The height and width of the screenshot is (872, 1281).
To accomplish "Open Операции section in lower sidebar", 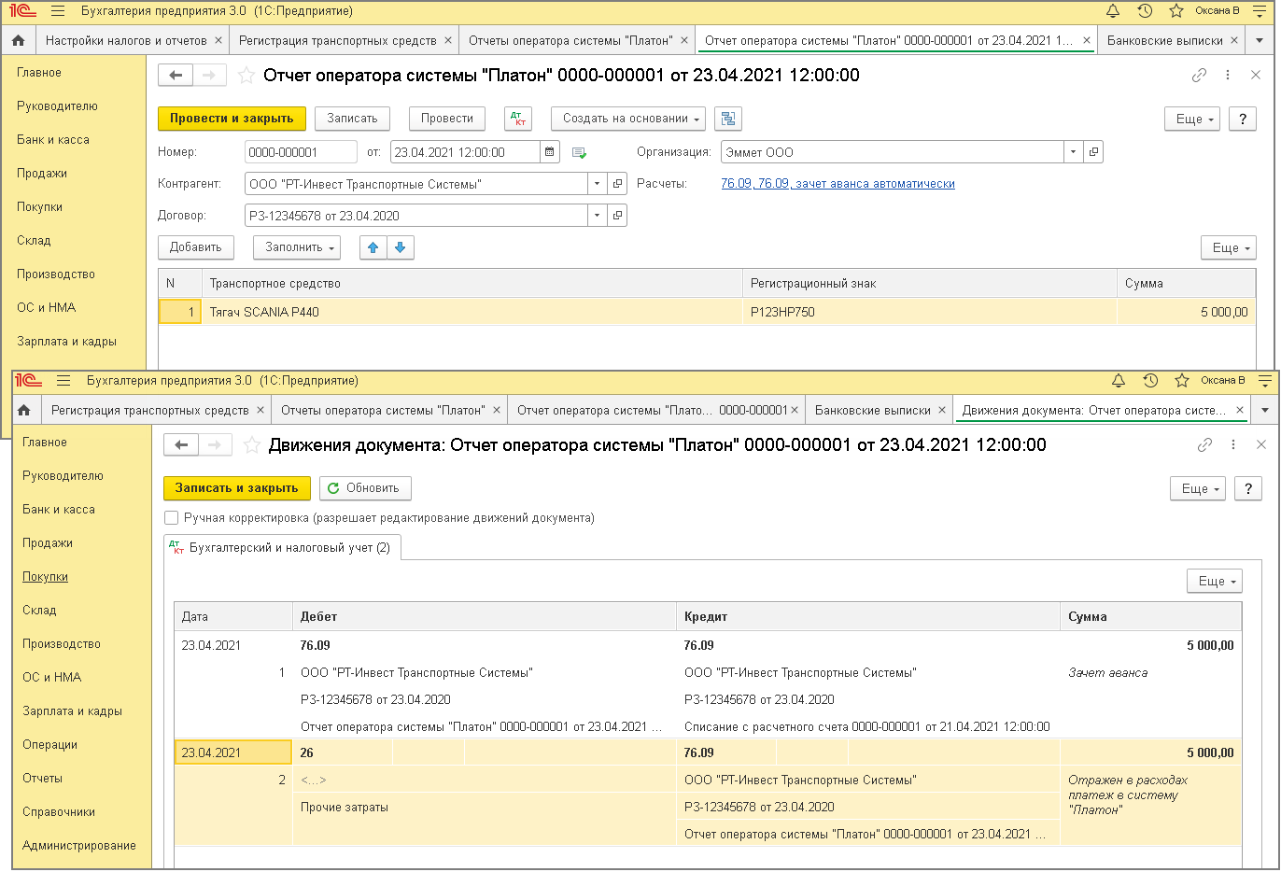I will coord(49,745).
